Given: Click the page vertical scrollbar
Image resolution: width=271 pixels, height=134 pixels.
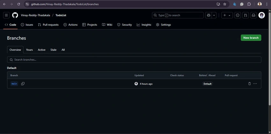Looking at the screenshot, I should click(x=269, y=58).
